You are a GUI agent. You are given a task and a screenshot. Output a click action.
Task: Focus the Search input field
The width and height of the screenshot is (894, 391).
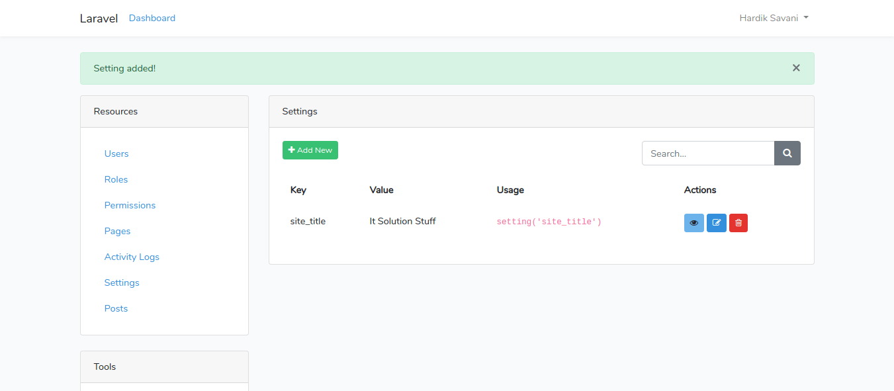tap(707, 153)
